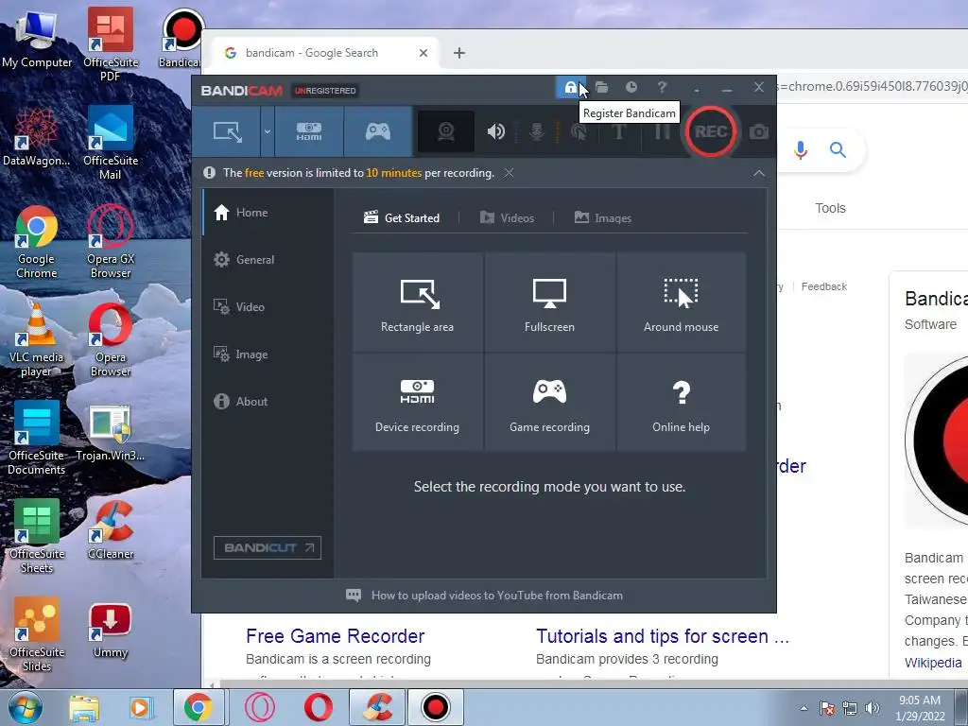968x726 pixels.
Task: Open General settings in sidebar
Action: tap(268, 259)
